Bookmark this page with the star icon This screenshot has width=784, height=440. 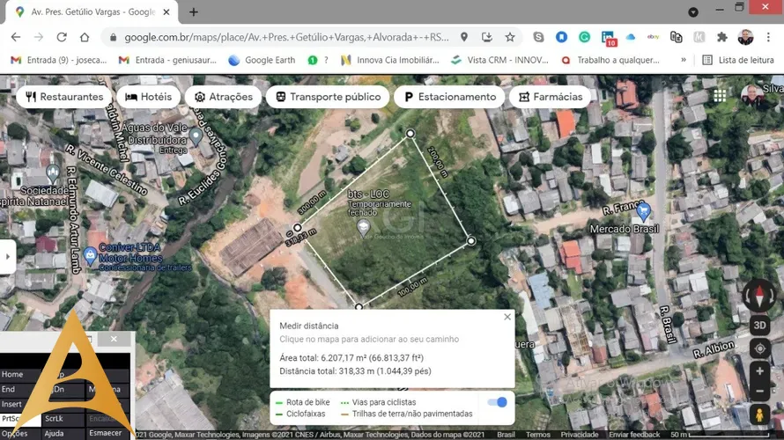[510, 37]
